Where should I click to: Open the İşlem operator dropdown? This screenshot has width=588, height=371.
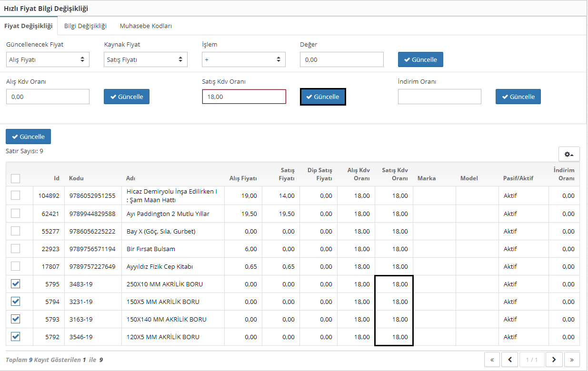tap(243, 60)
